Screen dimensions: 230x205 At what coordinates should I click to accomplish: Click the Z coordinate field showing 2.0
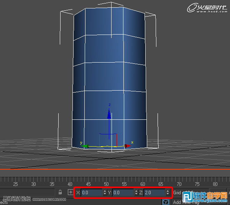tap(154, 192)
